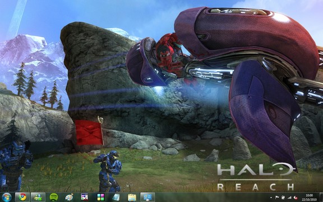This screenshot has width=323, height=202.
Task: Open the Snipping Tool taskbar icon
Action: click(85, 198)
